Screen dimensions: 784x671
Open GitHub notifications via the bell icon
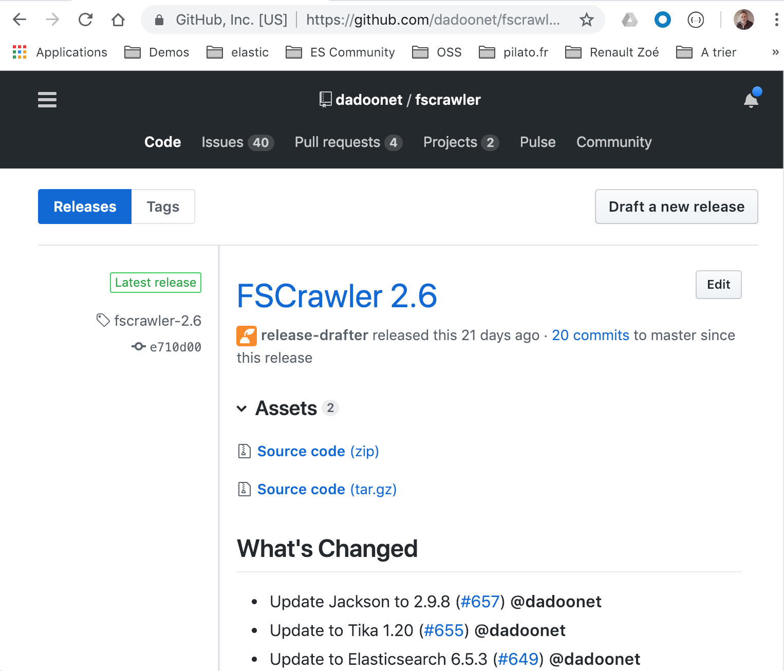[751, 100]
